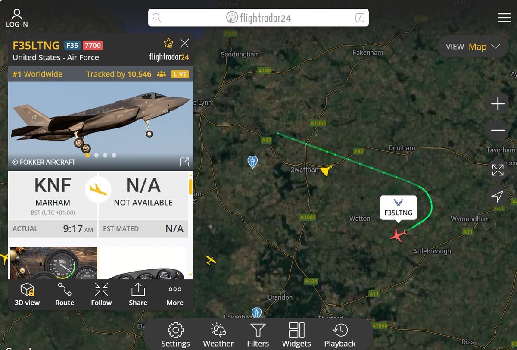Image resolution: width=517 pixels, height=350 pixels.
Task: Show the flight Route
Action: coord(65,294)
